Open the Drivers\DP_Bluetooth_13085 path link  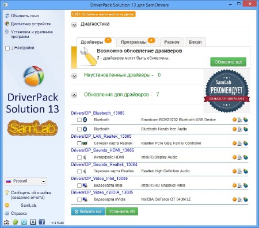point(98,113)
